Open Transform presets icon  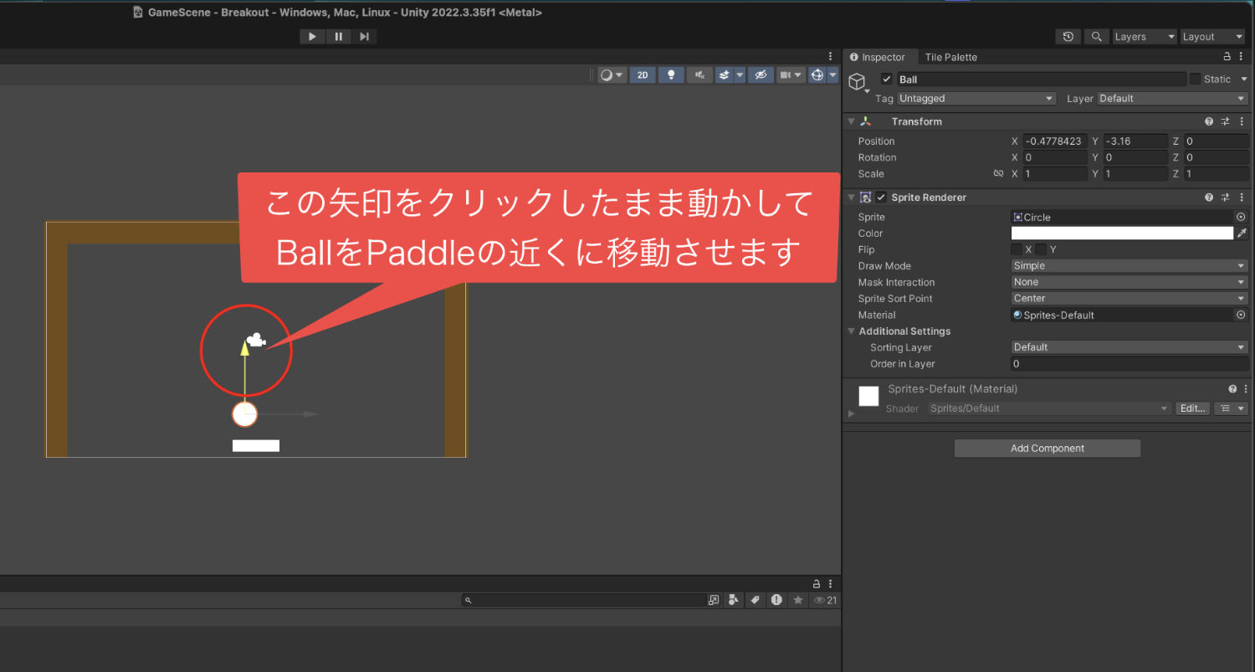[x=1226, y=121]
